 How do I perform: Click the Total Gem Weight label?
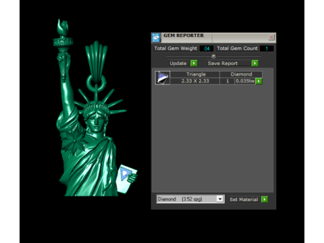pos(175,49)
